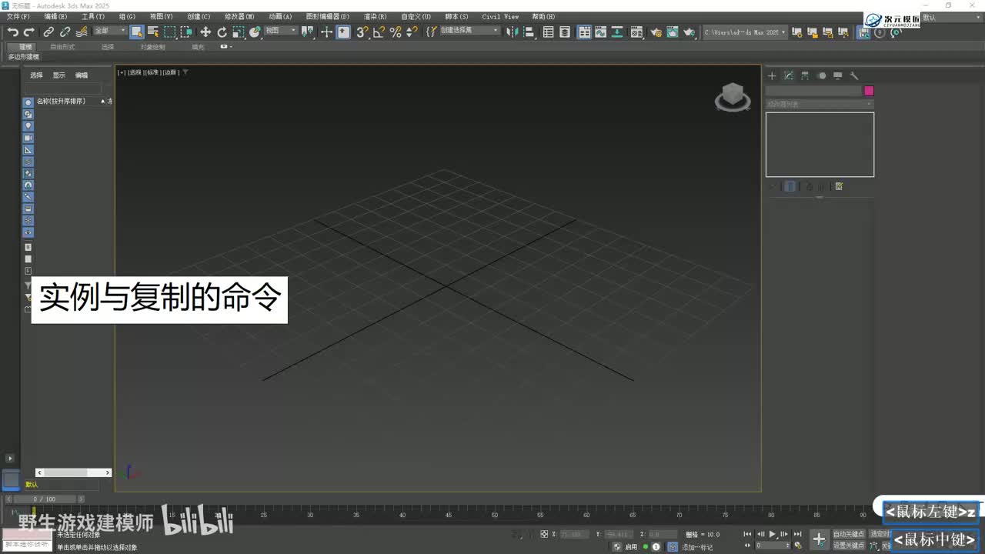
Task: Switch to the 对象绘制 ribbon tab
Action: pos(152,47)
